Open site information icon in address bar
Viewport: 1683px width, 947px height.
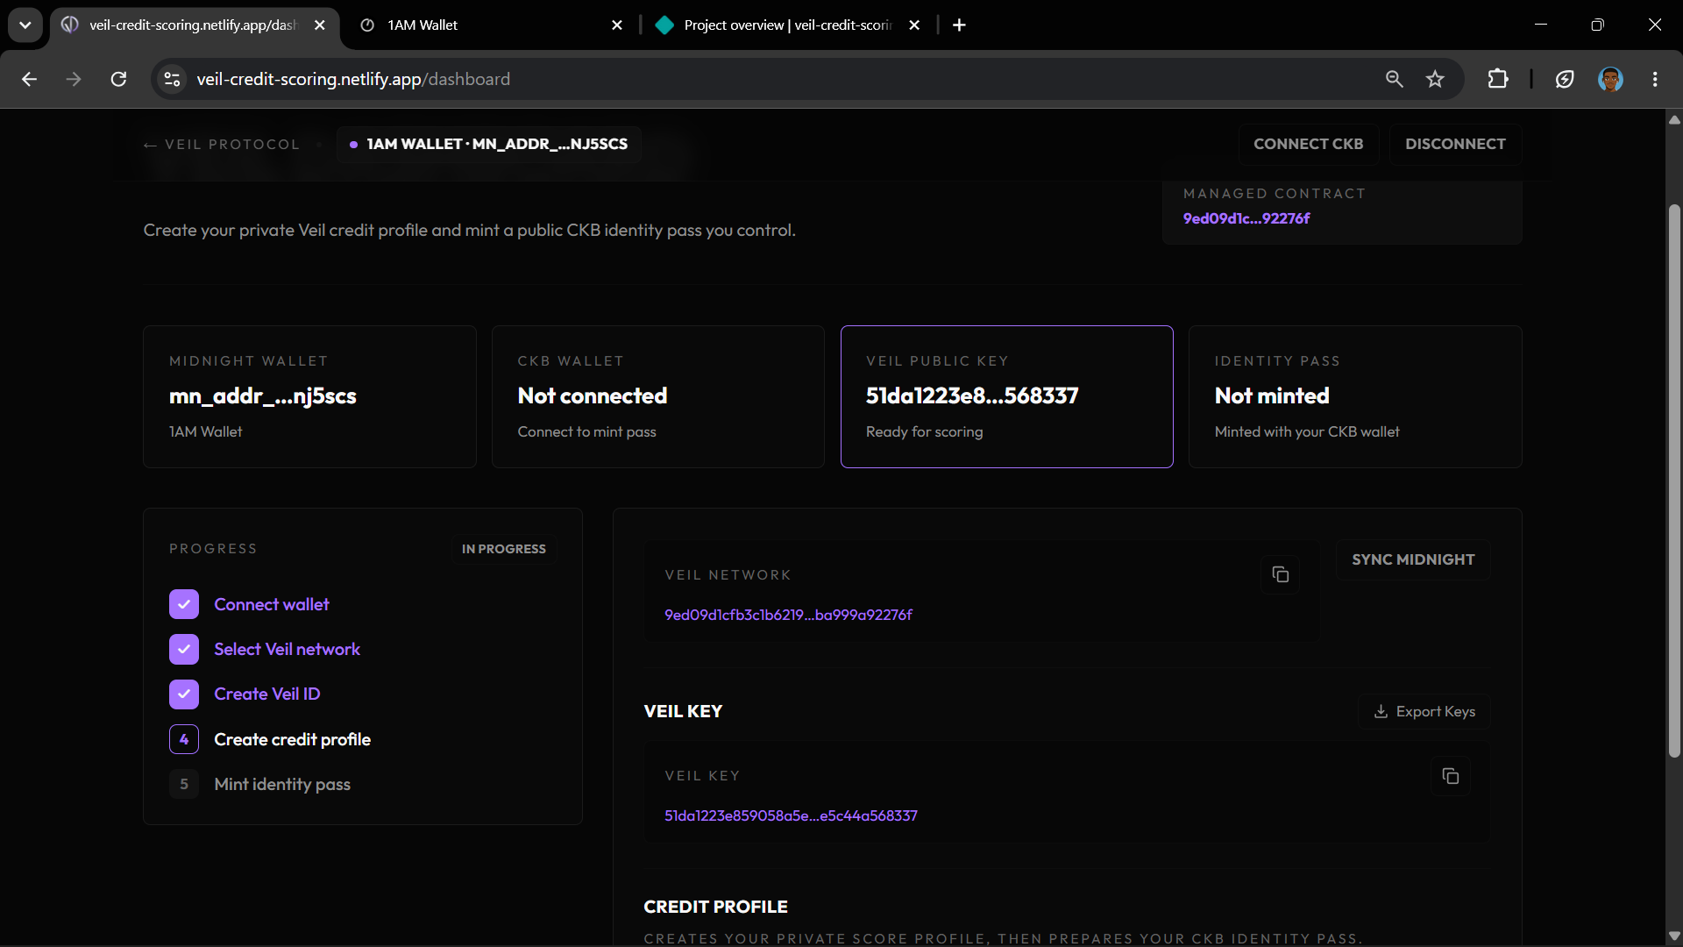point(172,79)
